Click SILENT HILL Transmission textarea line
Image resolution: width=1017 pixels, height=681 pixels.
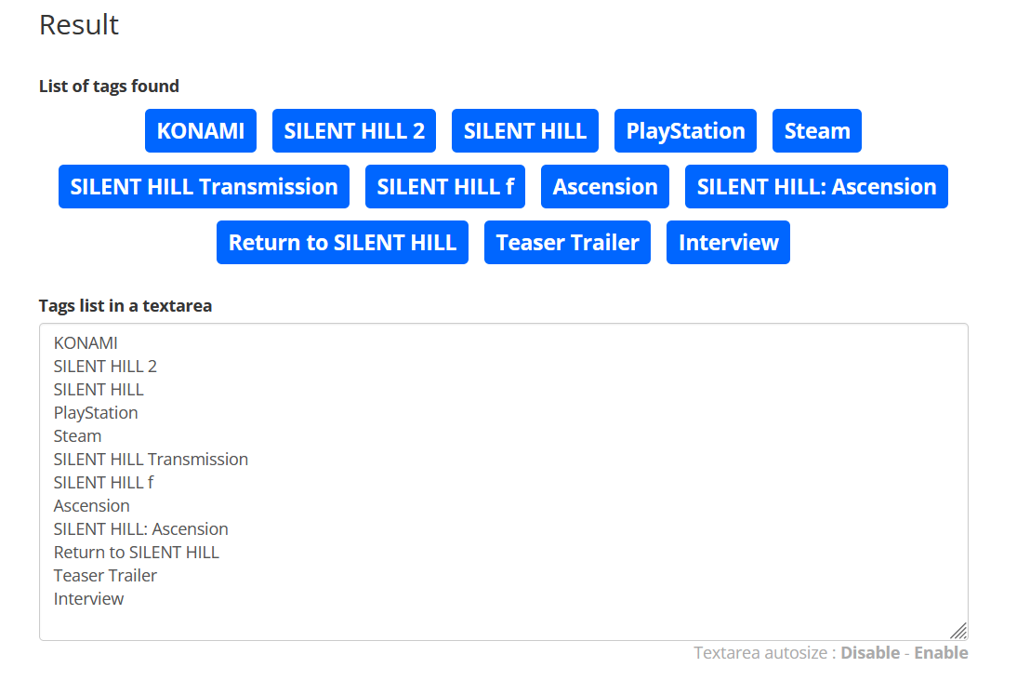coord(151,460)
